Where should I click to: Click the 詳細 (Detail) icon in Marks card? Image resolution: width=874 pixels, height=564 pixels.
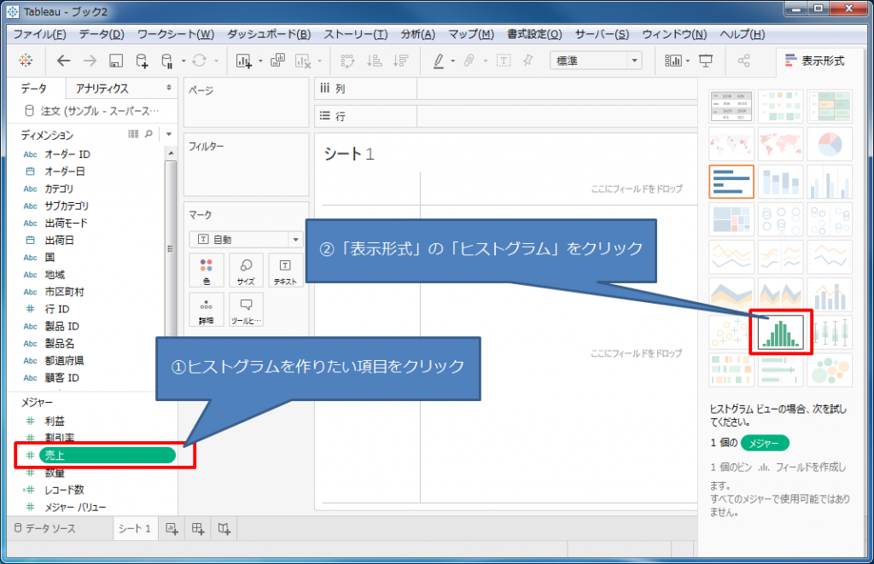(205, 309)
